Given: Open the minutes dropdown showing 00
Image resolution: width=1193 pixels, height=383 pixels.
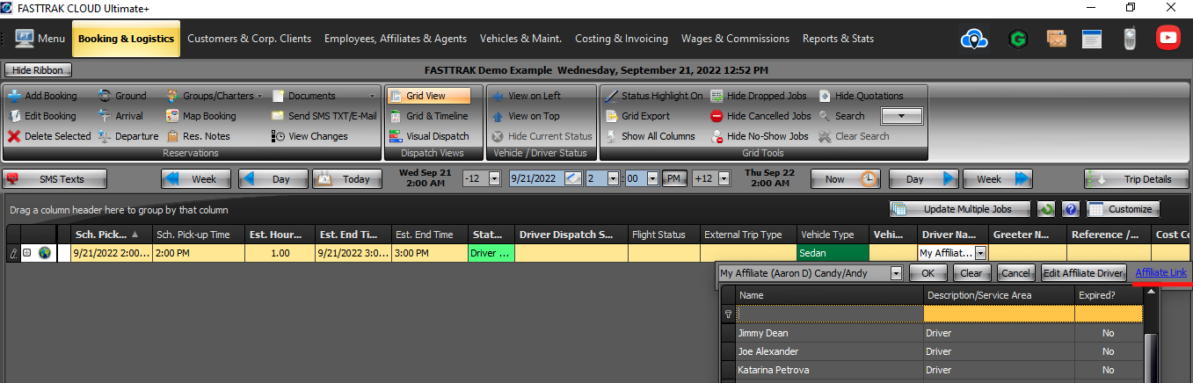Looking at the screenshot, I should coord(652,178).
